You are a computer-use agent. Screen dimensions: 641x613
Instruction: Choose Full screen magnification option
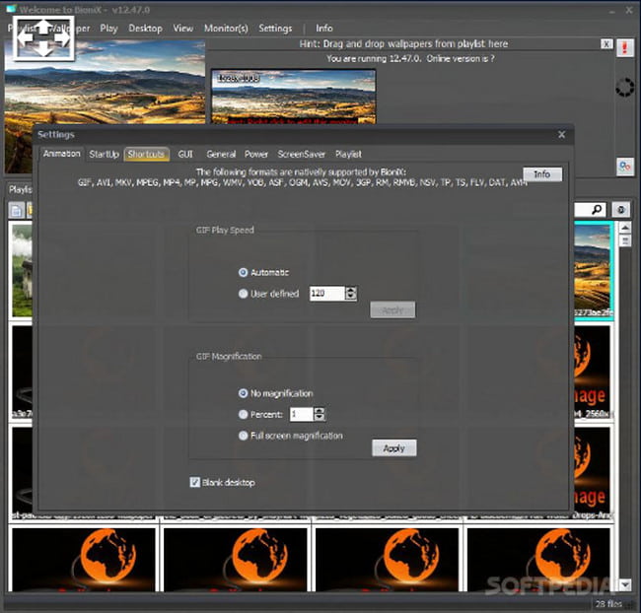[244, 436]
